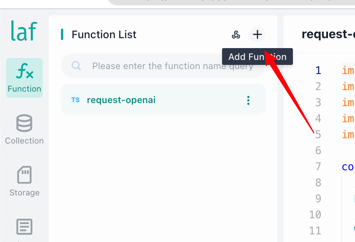
Task: Open the trigger webhook icon beside plus
Action: [x=236, y=35]
